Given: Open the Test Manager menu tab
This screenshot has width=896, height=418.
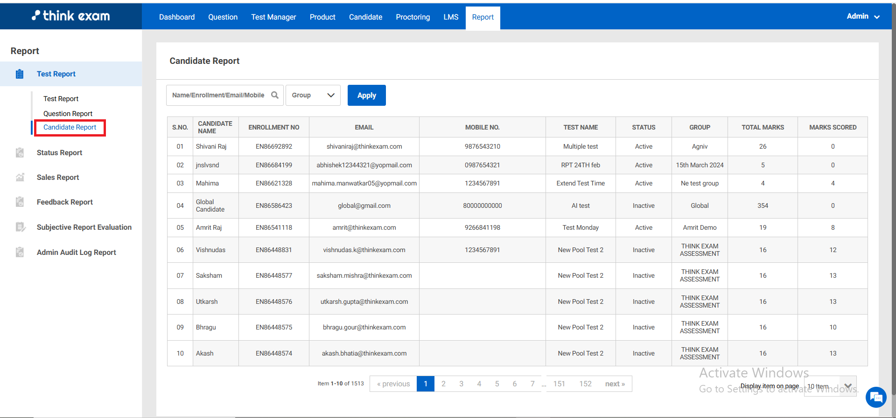Looking at the screenshot, I should [x=273, y=17].
